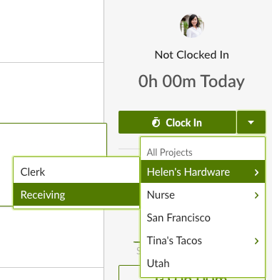Click the blank white panel at top left
The width and height of the screenshot is (272, 280).
pos(51,31)
